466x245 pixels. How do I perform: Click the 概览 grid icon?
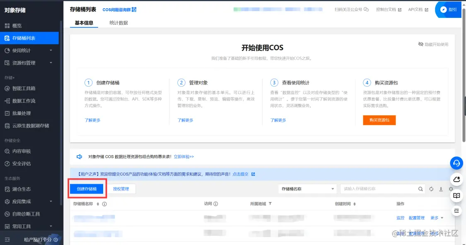point(7,26)
